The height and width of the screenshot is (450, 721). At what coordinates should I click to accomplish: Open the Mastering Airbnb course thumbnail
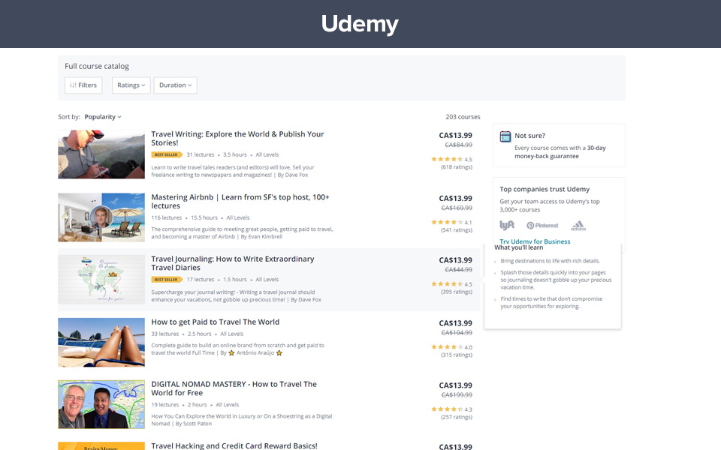point(101,217)
